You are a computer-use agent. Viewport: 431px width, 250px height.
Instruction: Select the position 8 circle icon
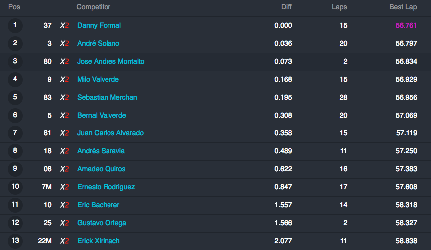pos(15,151)
